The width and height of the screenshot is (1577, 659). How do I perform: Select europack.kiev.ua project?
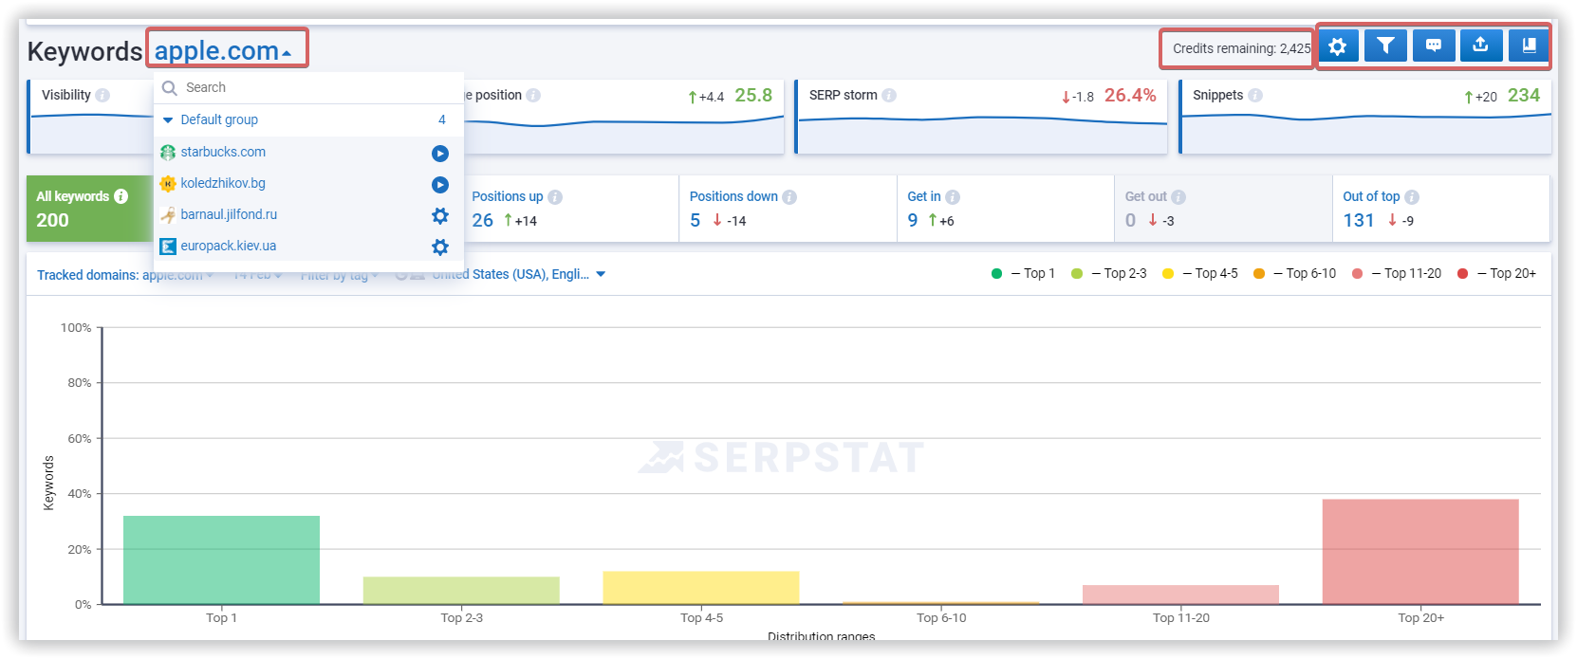tap(228, 246)
